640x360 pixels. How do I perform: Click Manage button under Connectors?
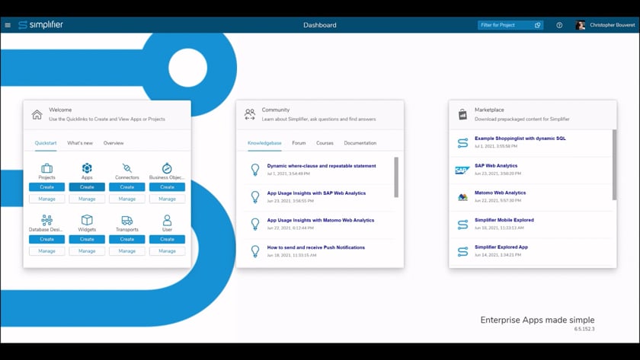coord(127,199)
